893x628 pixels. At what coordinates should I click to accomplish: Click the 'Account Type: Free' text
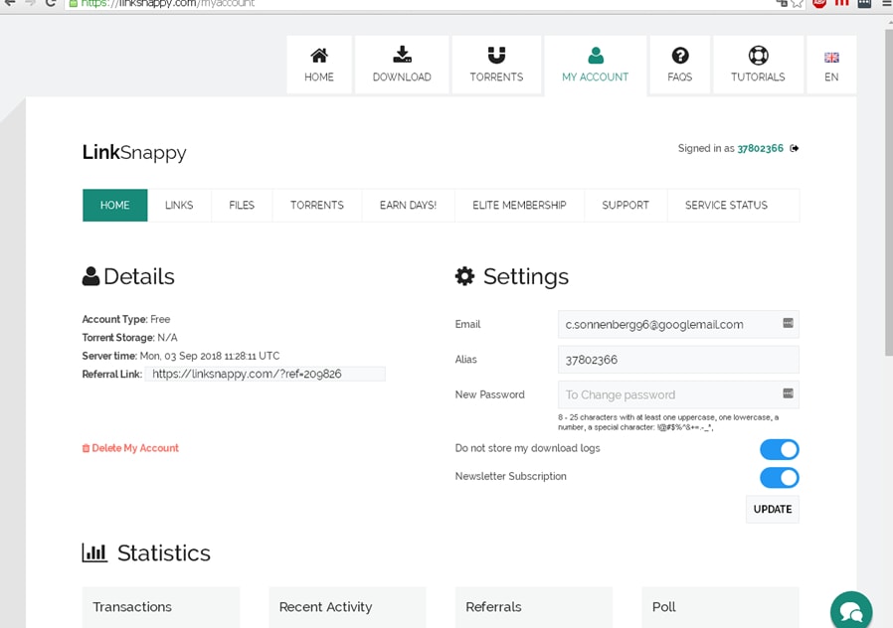coord(126,319)
